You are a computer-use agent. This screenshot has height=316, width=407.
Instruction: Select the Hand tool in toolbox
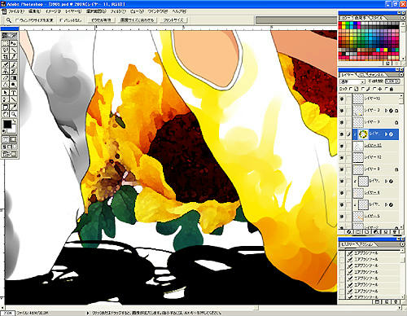point(6,114)
